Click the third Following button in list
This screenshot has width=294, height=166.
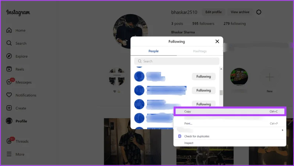click(204, 104)
